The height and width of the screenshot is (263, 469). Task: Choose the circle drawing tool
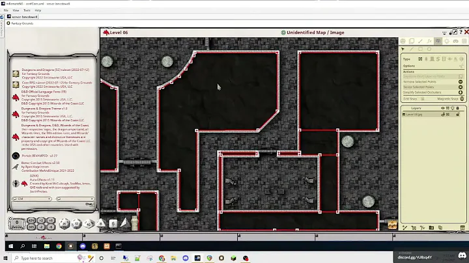point(429,49)
